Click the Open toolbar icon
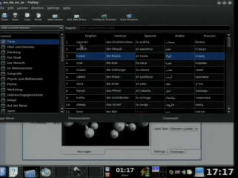238x178 pixels. [x=4, y=17]
